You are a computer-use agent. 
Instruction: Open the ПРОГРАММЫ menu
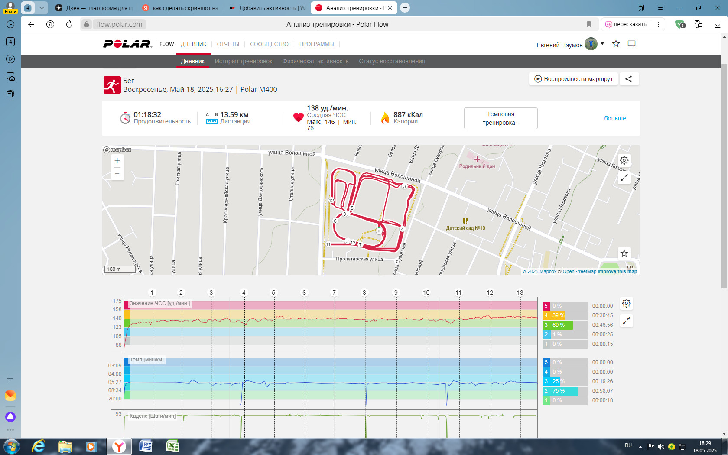click(x=316, y=44)
